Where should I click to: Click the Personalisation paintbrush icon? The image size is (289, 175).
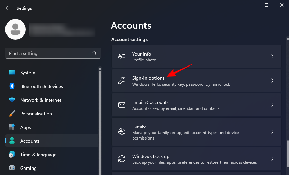[12, 114]
